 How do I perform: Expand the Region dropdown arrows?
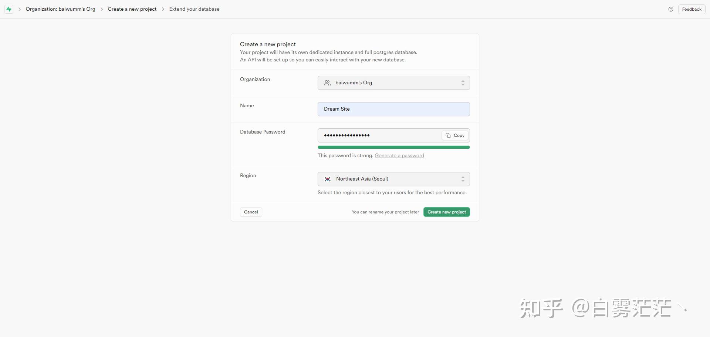click(x=463, y=179)
